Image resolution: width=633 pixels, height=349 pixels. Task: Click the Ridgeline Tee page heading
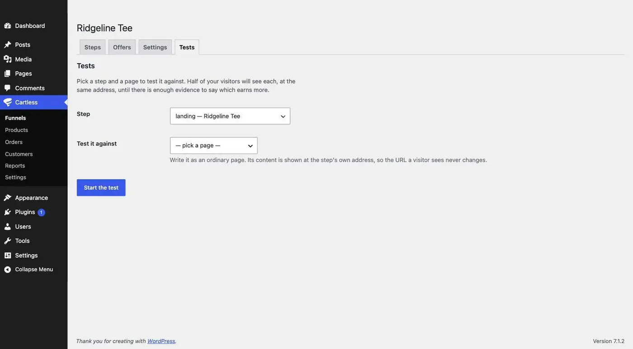(x=105, y=28)
